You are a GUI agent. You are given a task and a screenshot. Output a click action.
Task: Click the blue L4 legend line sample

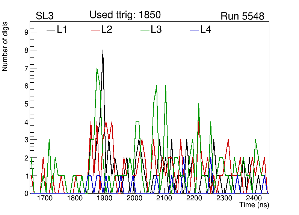195,30
